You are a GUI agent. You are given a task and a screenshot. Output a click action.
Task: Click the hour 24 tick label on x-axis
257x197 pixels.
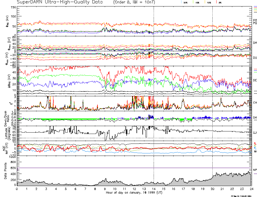251,189
